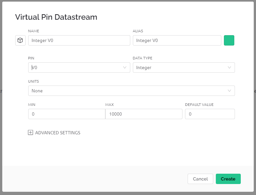
Task: Click the chevron arrow in Data Type field
Action: [229, 67]
